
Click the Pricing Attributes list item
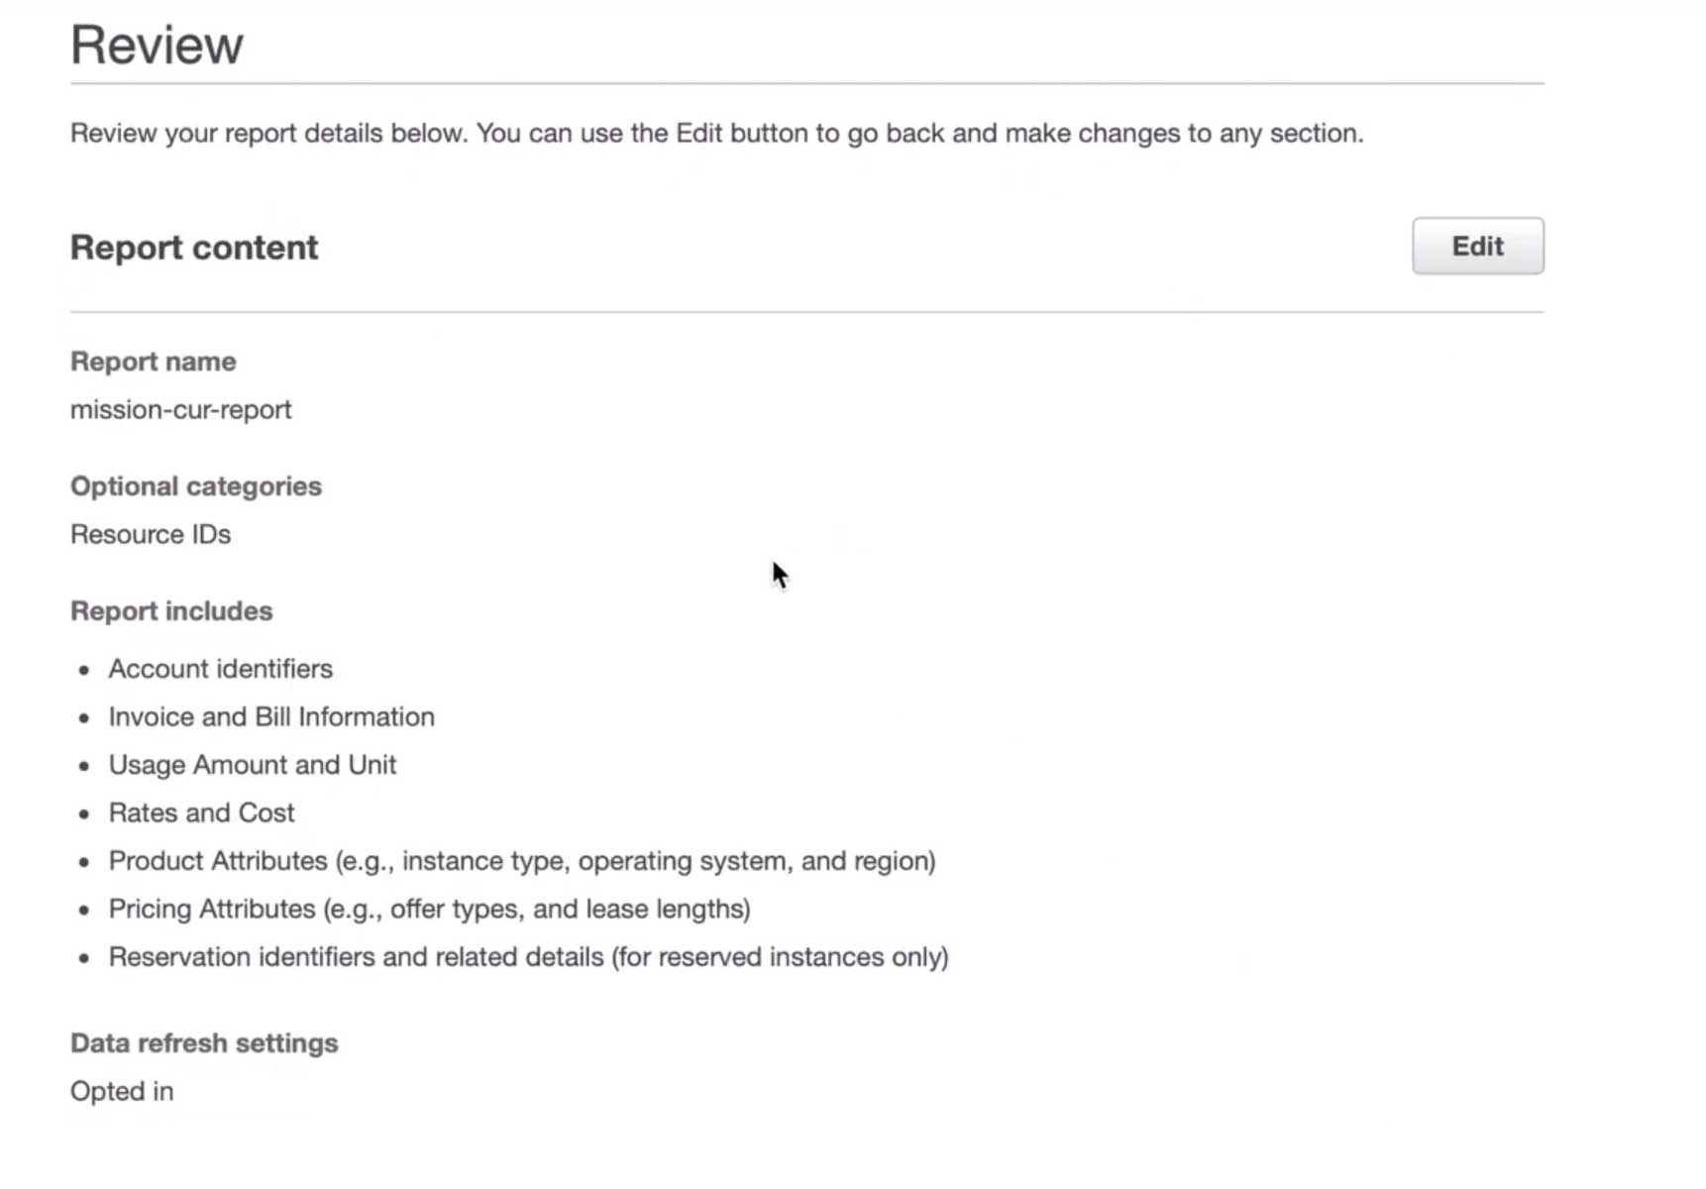click(x=429, y=909)
